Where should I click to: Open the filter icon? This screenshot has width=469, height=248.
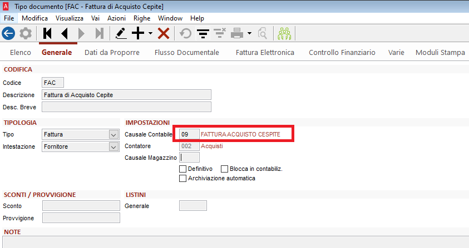203,33
